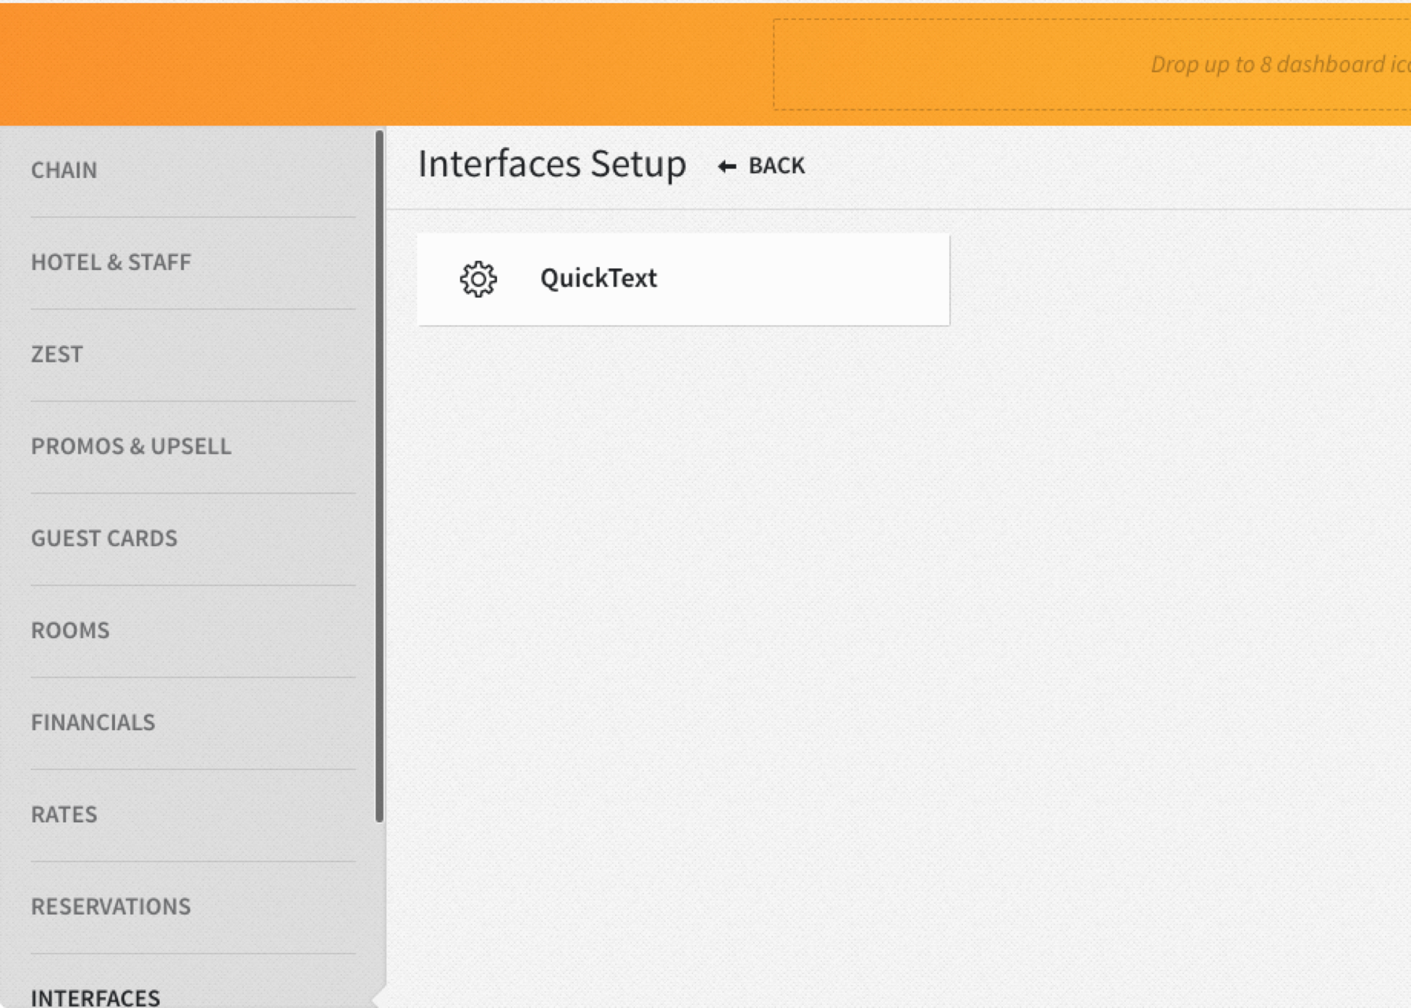Screen dimensions: 1411x1008
Task: Open QuickText settings via gear icon
Action: pos(478,279)
